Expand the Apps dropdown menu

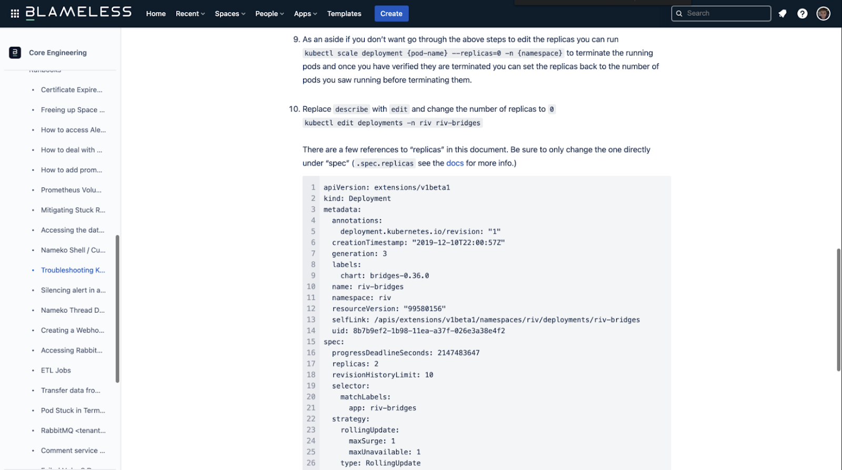point(305,14)
